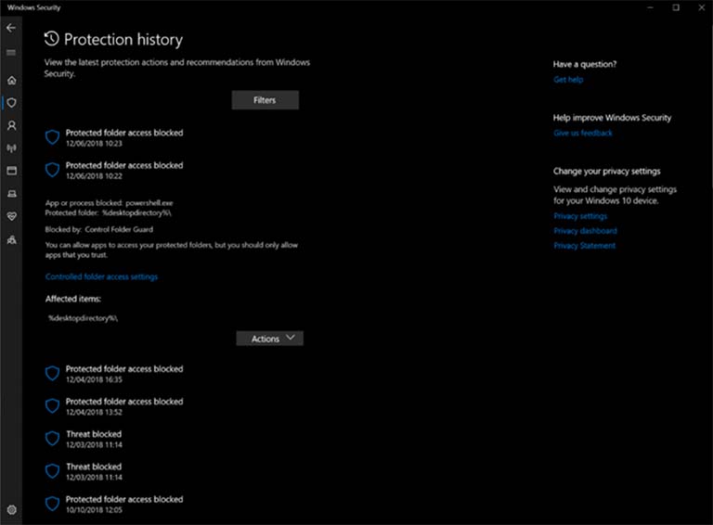Open Privacy dashboard link
The width and height of the screenshot is (713, 525).
[x=585, y=231]
